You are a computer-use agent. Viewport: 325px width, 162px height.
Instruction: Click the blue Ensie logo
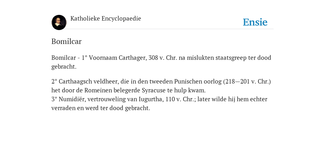(255, 22)
